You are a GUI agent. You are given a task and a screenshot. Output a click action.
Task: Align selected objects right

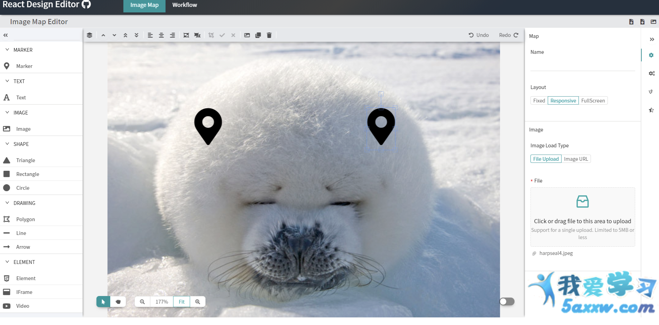[172, 35]
